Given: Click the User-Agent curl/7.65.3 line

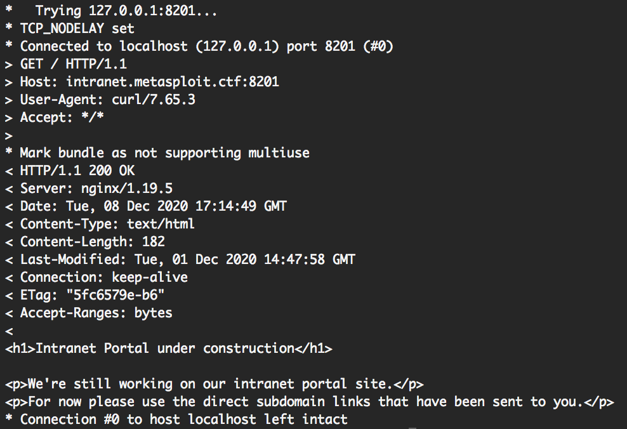Looking at the screenshot, I should (107, 100).
